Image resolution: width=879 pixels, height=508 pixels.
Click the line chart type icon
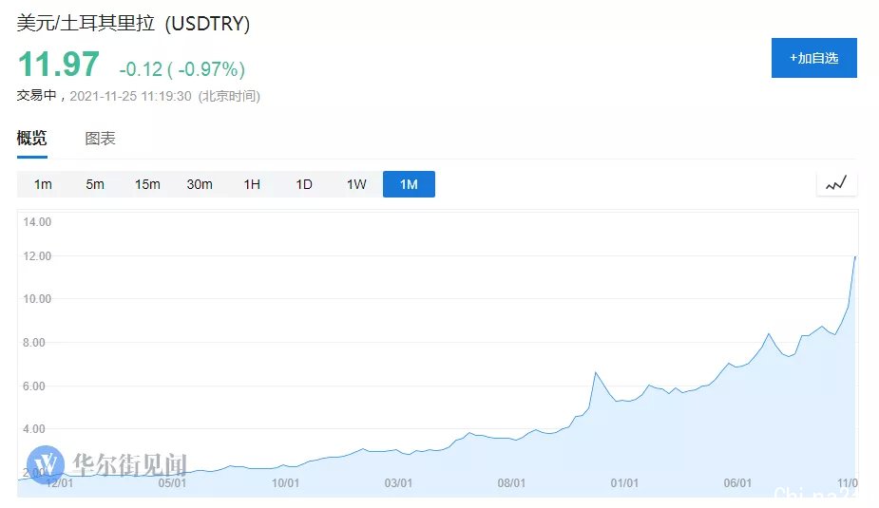(x=836, y=183)
